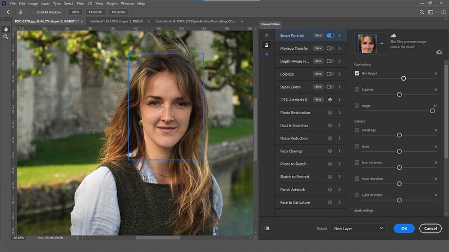Show info for Sketch to Portrait filter
This screenshot has width=449, height=252.
330,177
